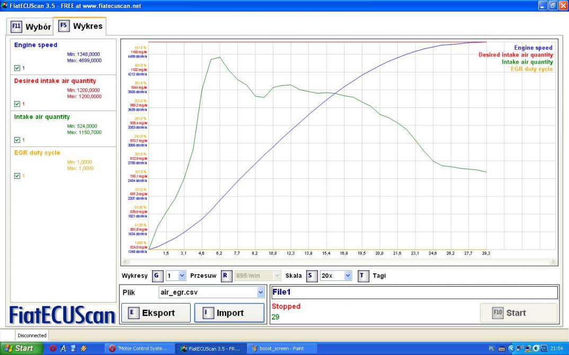569x355 pixels.
Task: Click the Tagi label
Action: click(379, 276)
